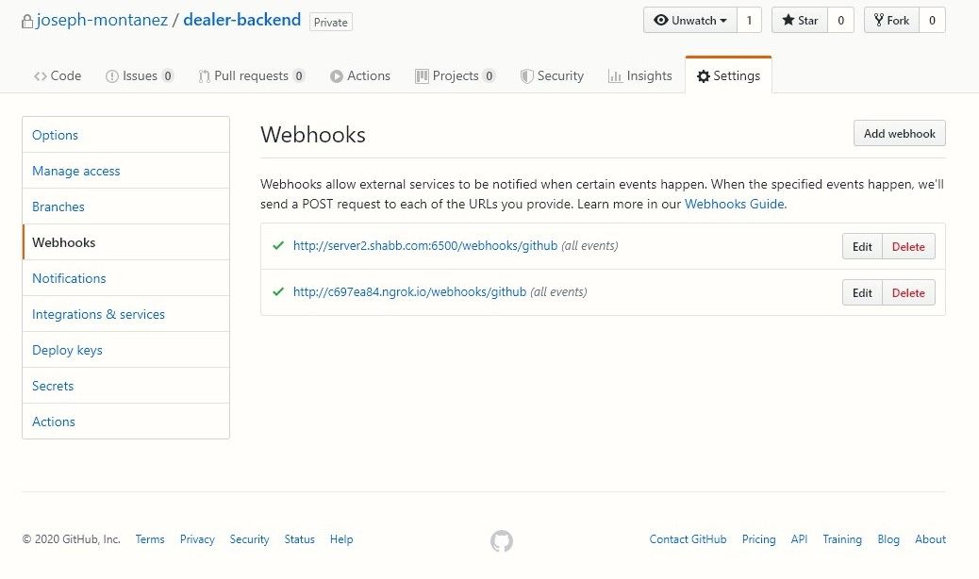Open the API footer link
This screenshot has height=579, width=979.
tap(799, 539)
